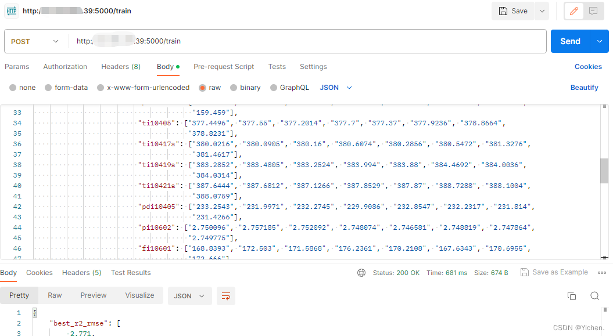
Task: Click the Time: 681 ms text
Action: click(x=446, y=273)
